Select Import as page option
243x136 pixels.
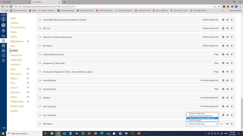coord(202,120)
